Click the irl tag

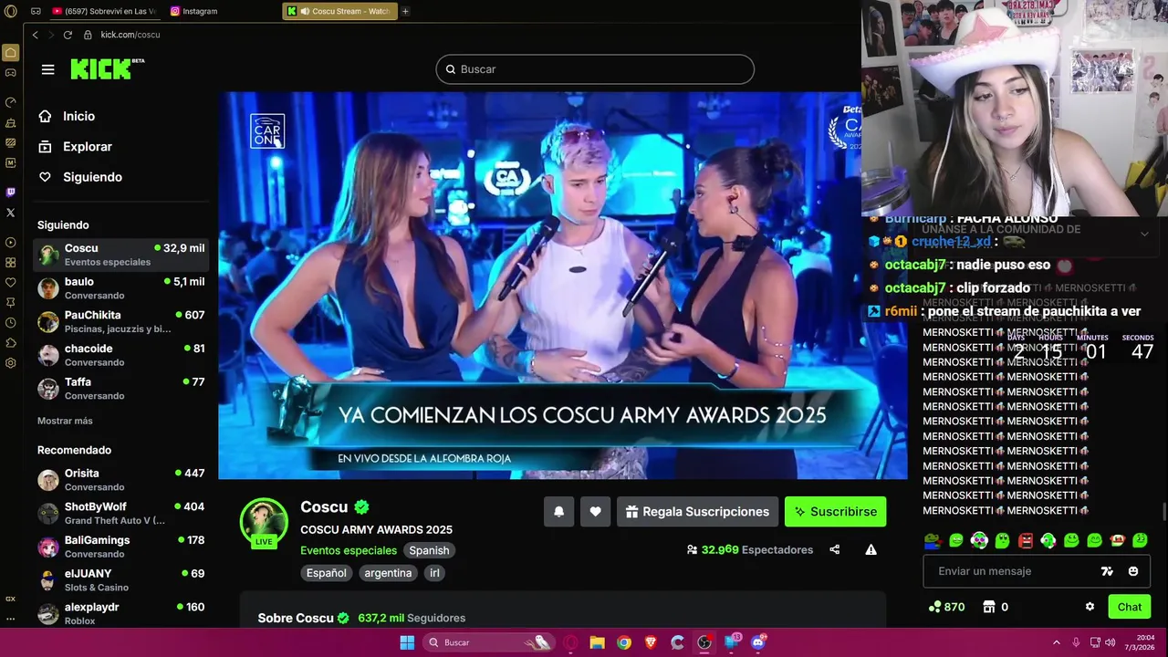pyautogui.click(x=434, y=573)
